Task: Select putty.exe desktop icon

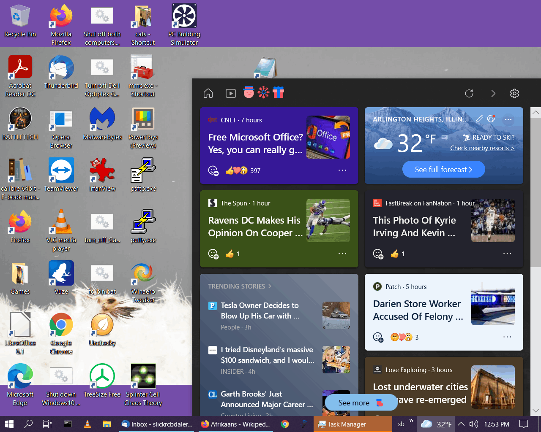Action: pyautogui.click(x=143, y=227)
